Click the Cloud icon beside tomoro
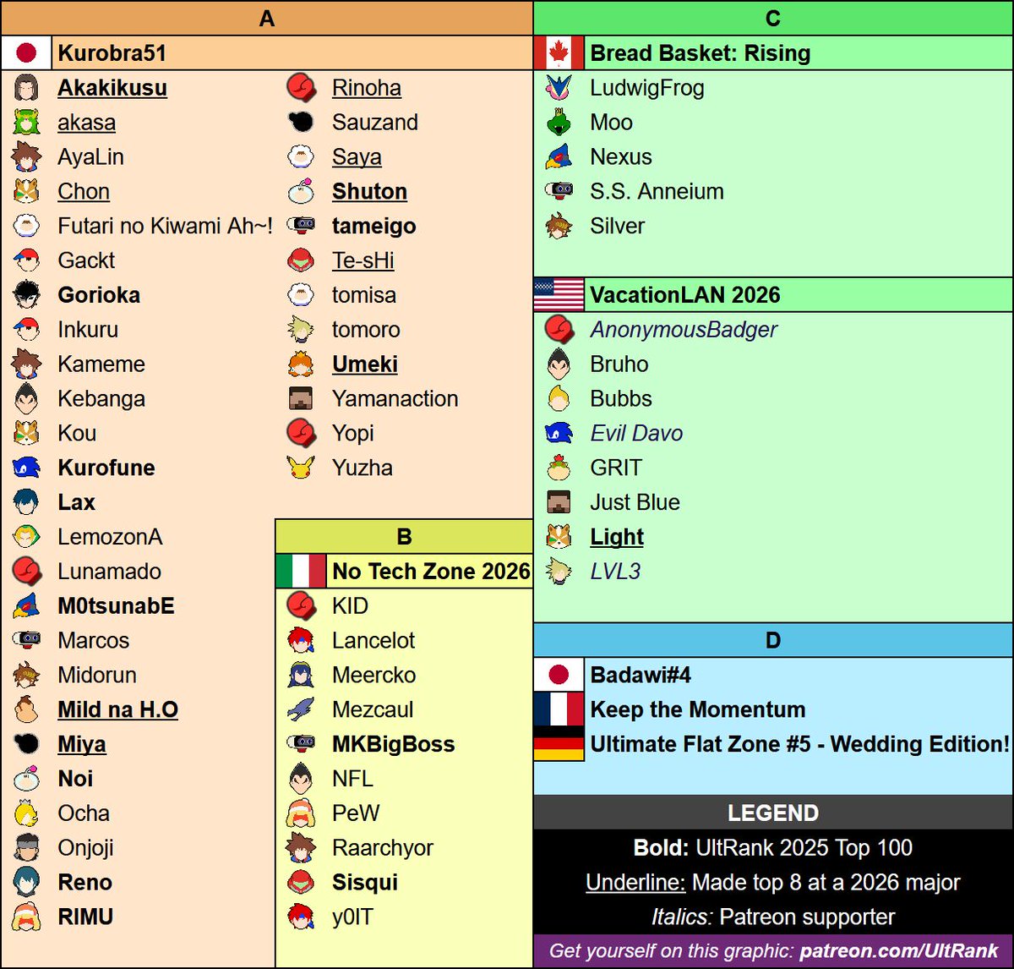This screenshot has width=1014, height=969. (x=301, y=329)
